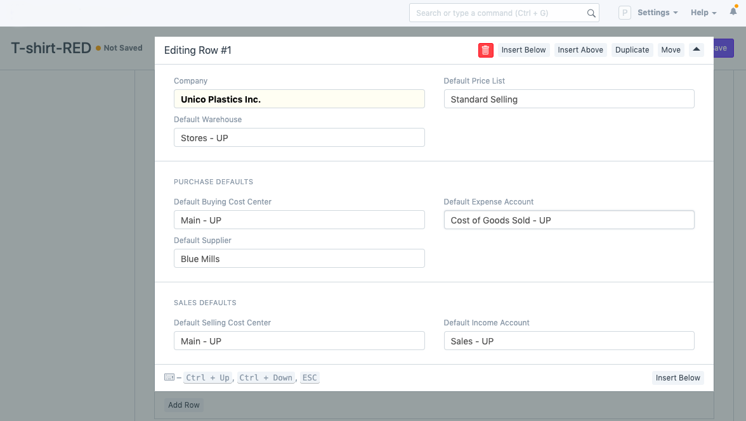
Task: Duplicate the current row
Action: pyautogui.click(x=632, y=50)
